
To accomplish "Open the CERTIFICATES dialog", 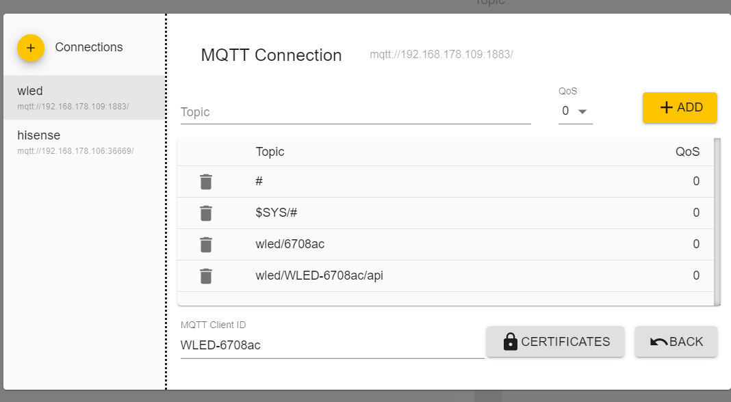I will 555,341.
